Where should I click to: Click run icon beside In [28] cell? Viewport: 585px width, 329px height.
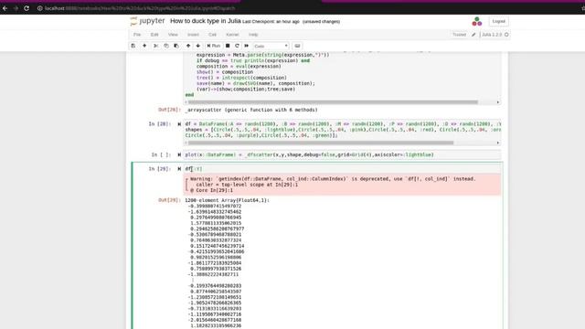[179, 124]
